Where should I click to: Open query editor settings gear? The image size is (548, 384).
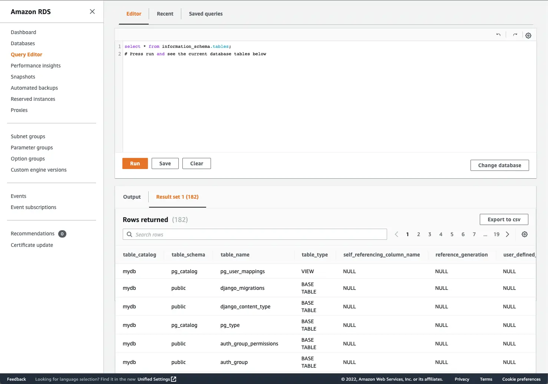pos(528,36)
